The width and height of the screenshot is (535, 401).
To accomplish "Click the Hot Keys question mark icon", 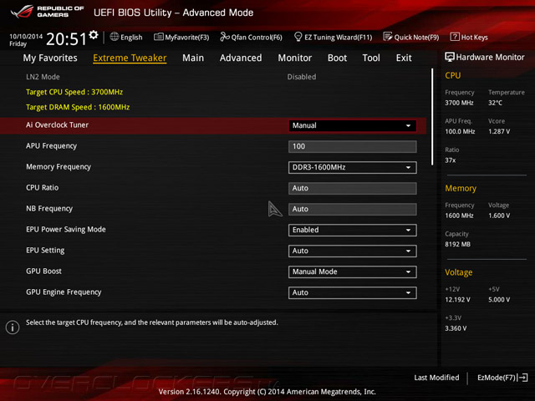I will 455,37.
